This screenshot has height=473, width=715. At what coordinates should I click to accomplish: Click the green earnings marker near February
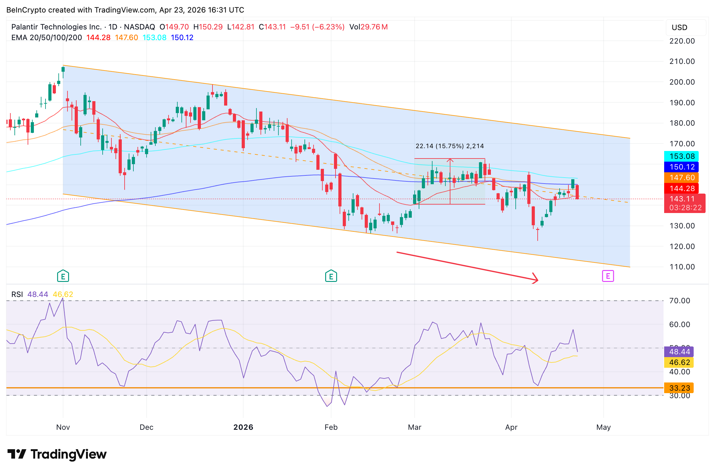click(331, 277)
